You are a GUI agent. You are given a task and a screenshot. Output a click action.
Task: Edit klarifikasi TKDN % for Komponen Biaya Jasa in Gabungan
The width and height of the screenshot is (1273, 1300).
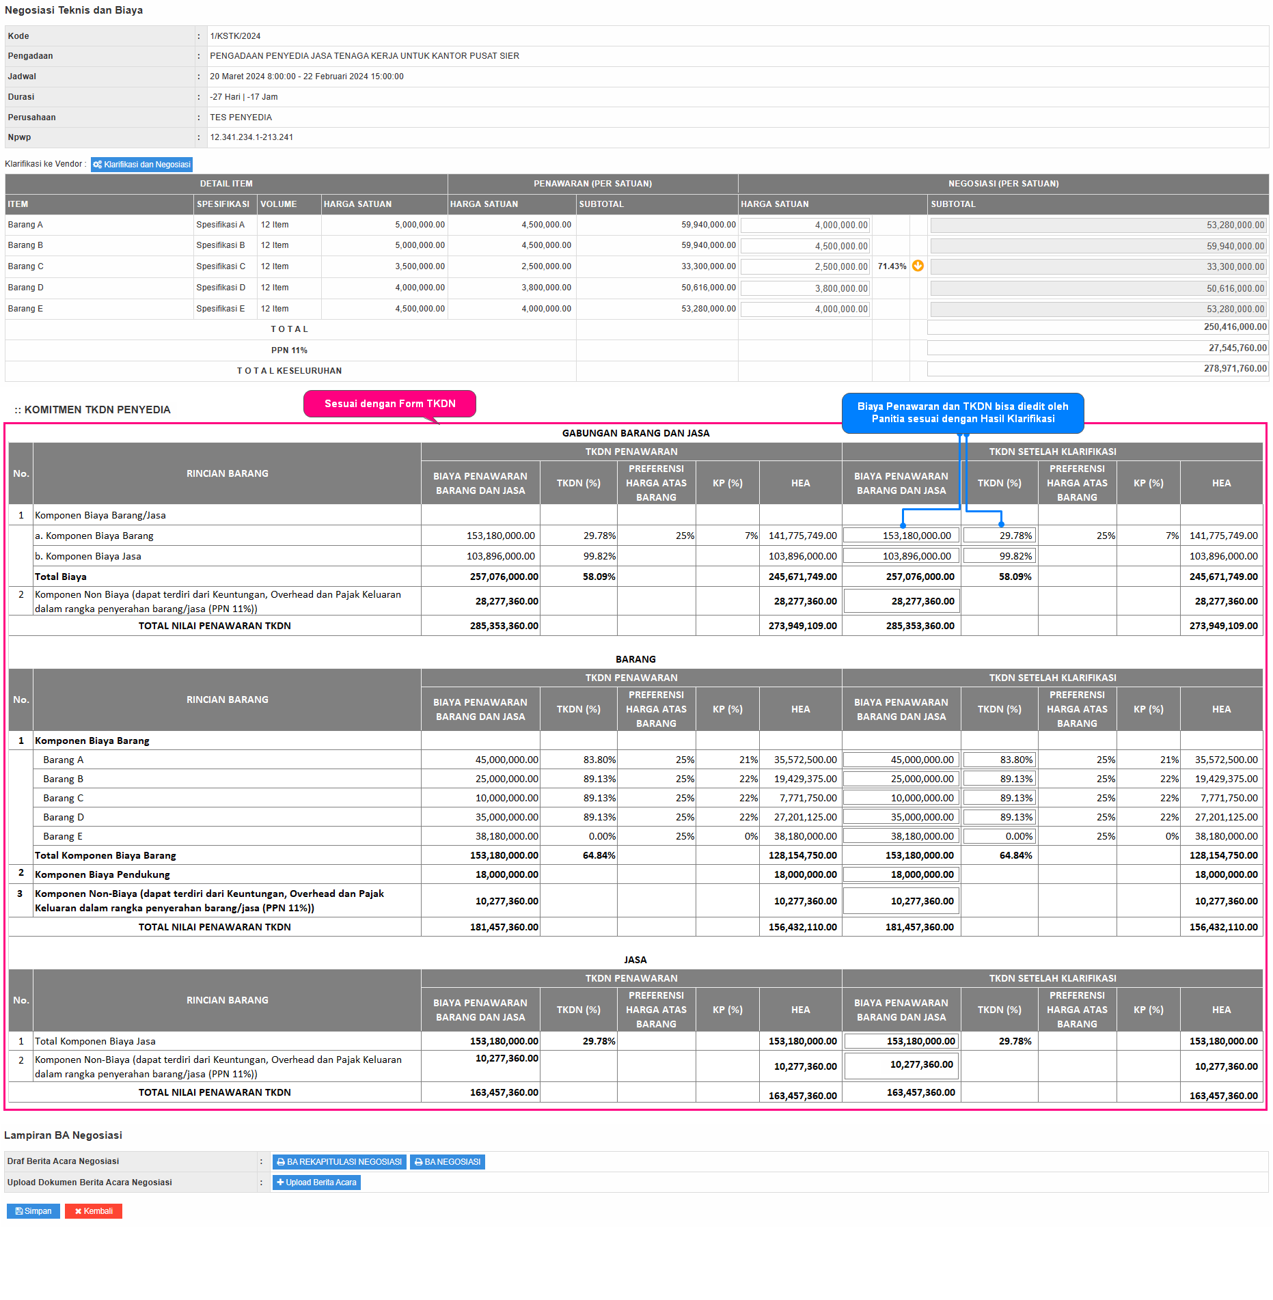[x=1000, y=556]
